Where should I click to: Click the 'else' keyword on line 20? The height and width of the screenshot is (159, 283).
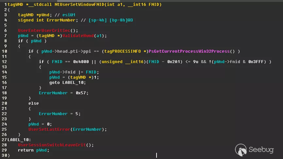(x=34, y=103)
